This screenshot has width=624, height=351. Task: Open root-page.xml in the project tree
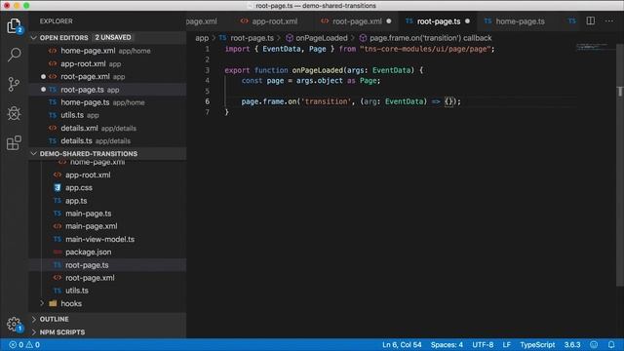(x=107, y=278)
